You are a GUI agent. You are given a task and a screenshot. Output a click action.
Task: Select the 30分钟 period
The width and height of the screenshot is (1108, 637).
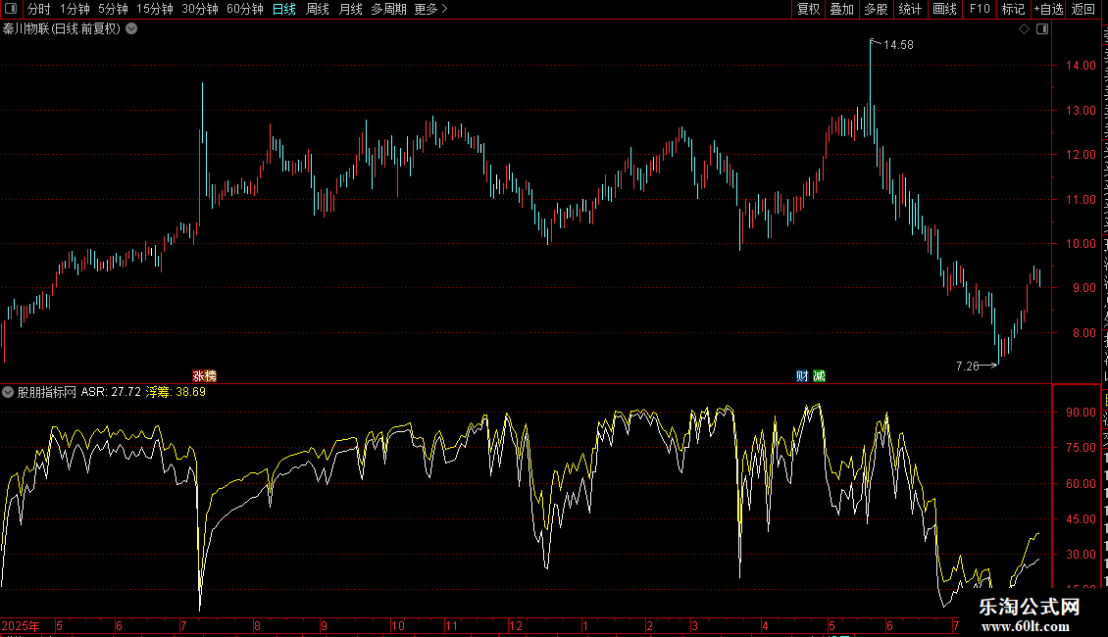[x=200, y=9]
